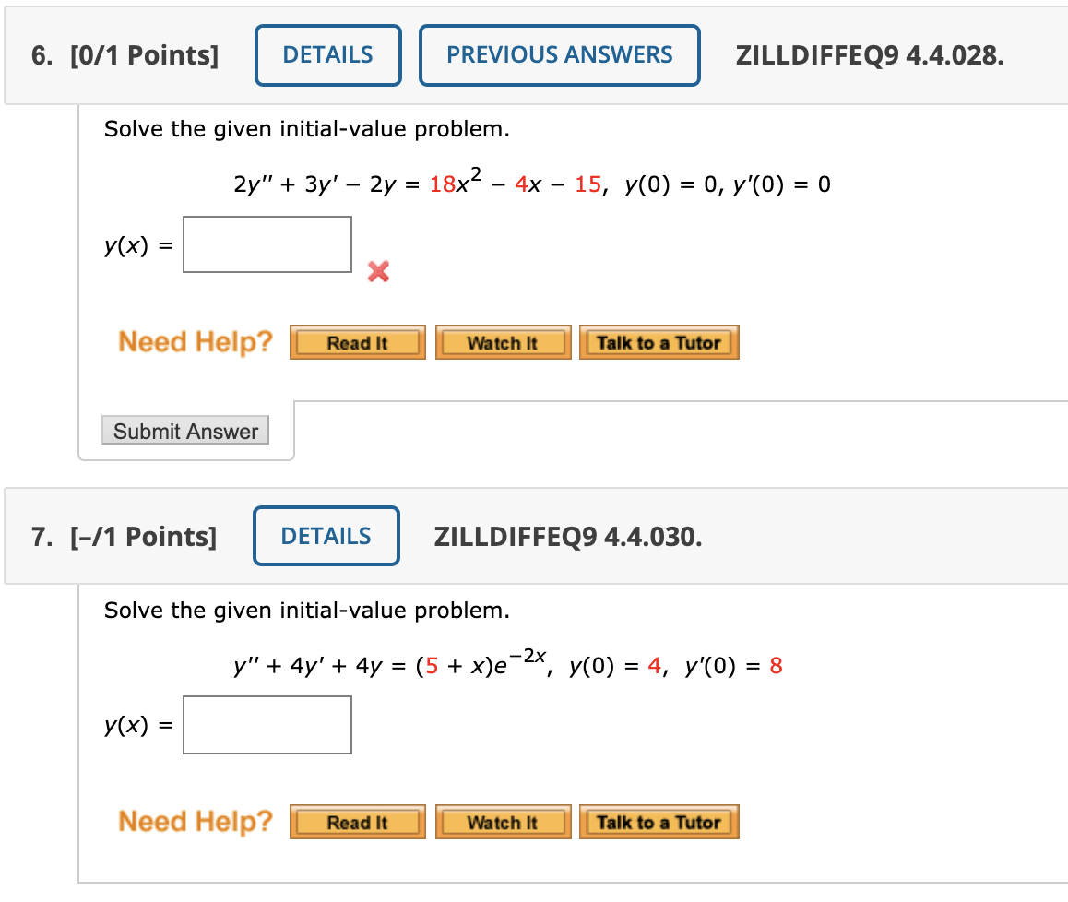Click Talk to a Tutor for question 6
The width and height of the screenshot is (1068, 902).
pos(659,341)
